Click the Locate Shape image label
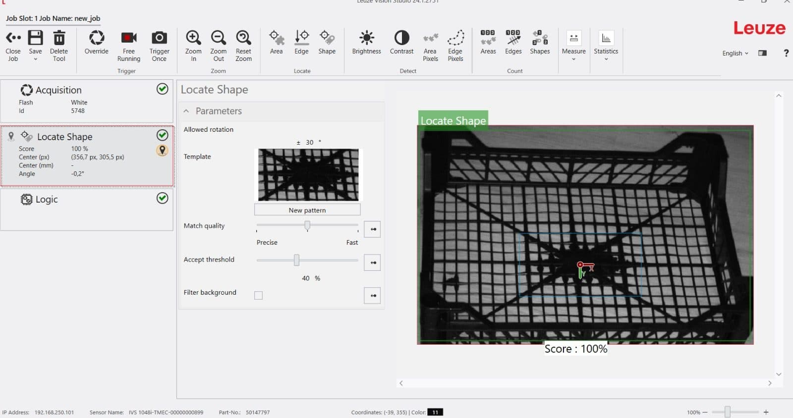Image resolution: width=793 pixels, height=418 pixels. pyautogui.click(x=453, y=120)
